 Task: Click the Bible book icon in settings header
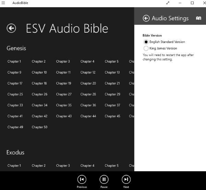tap(198, 18)
